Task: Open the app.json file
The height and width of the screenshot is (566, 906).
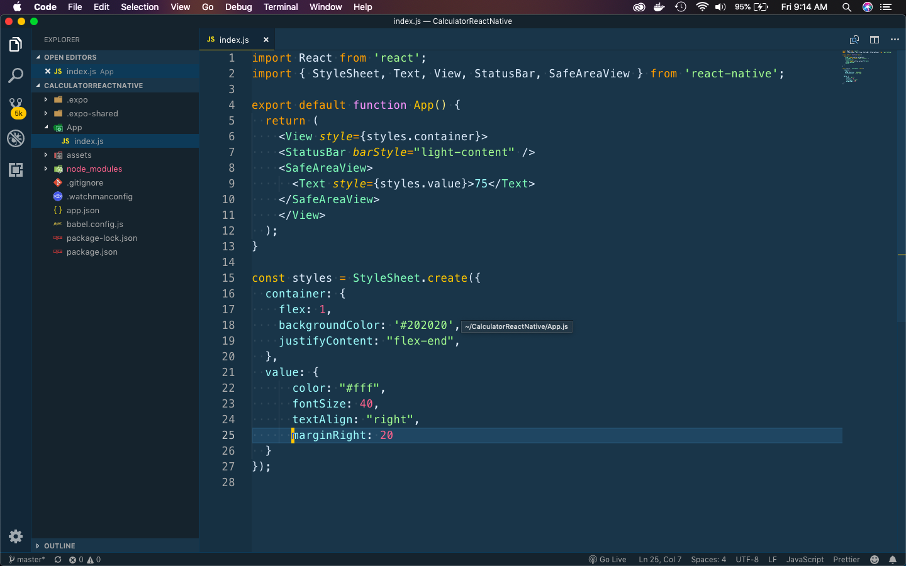Action: pos(115,210)
